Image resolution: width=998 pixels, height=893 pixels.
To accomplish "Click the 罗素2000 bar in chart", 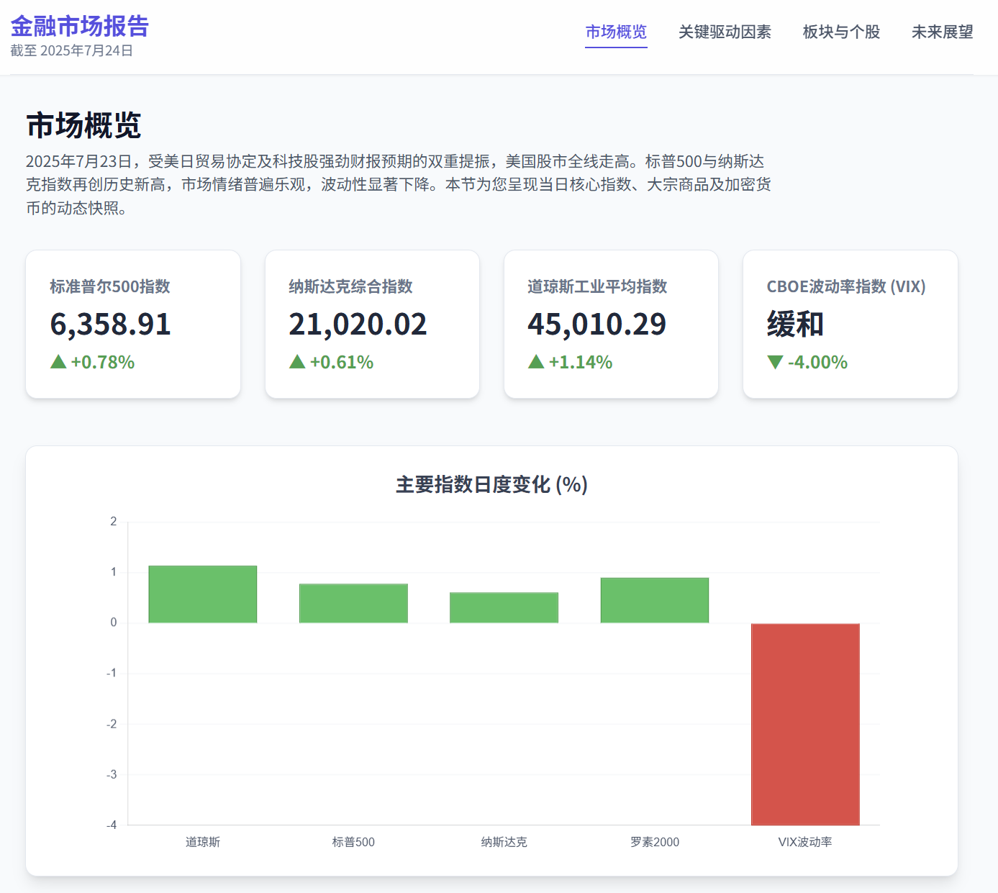I will point(655,600).
